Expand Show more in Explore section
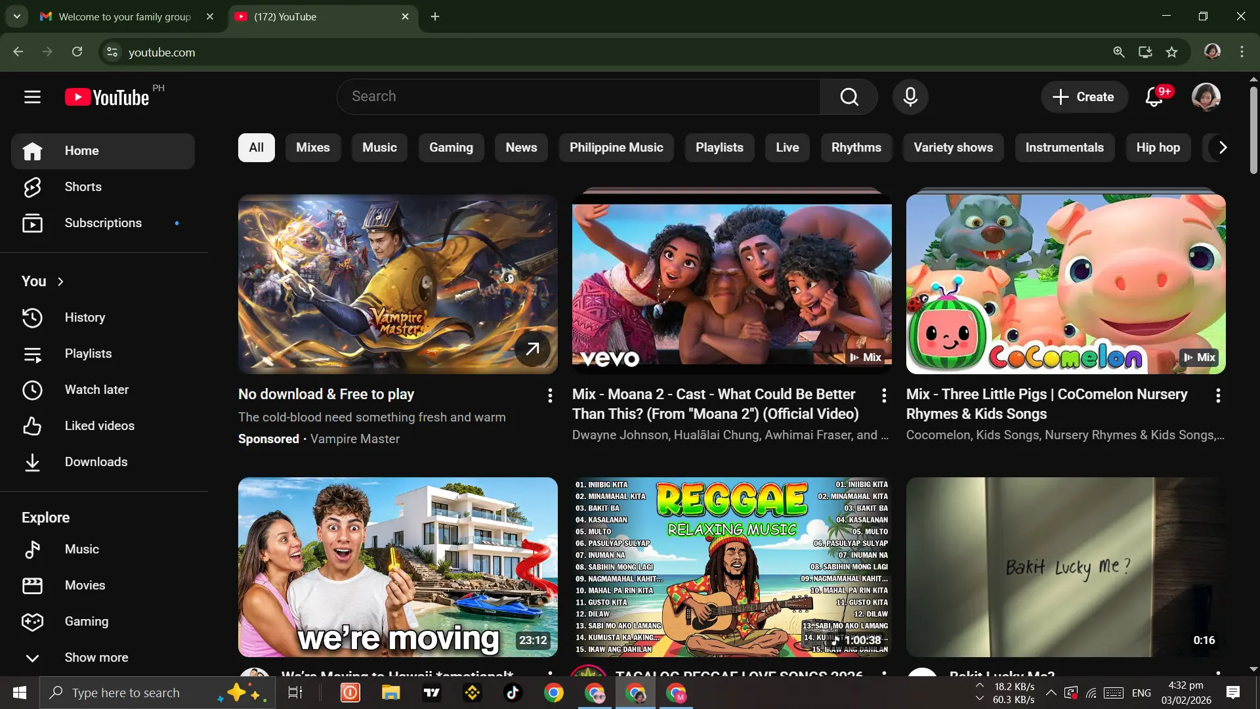Image resolution: width=1260 pixels, height=709 pixels. click(103, 658)
